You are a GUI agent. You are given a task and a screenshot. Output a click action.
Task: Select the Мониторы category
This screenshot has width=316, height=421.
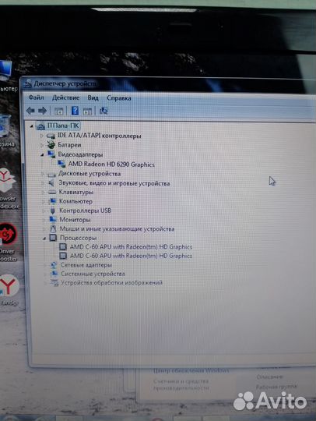75,220
